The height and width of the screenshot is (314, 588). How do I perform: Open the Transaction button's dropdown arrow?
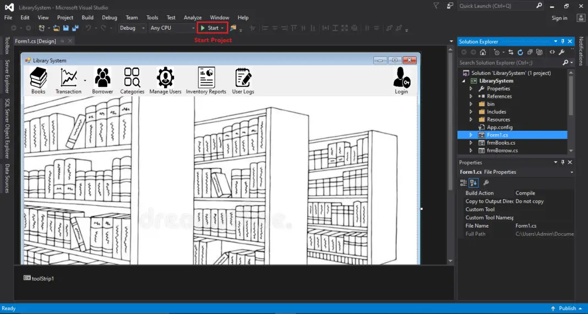pyautogui.click(x=85, y=80)
